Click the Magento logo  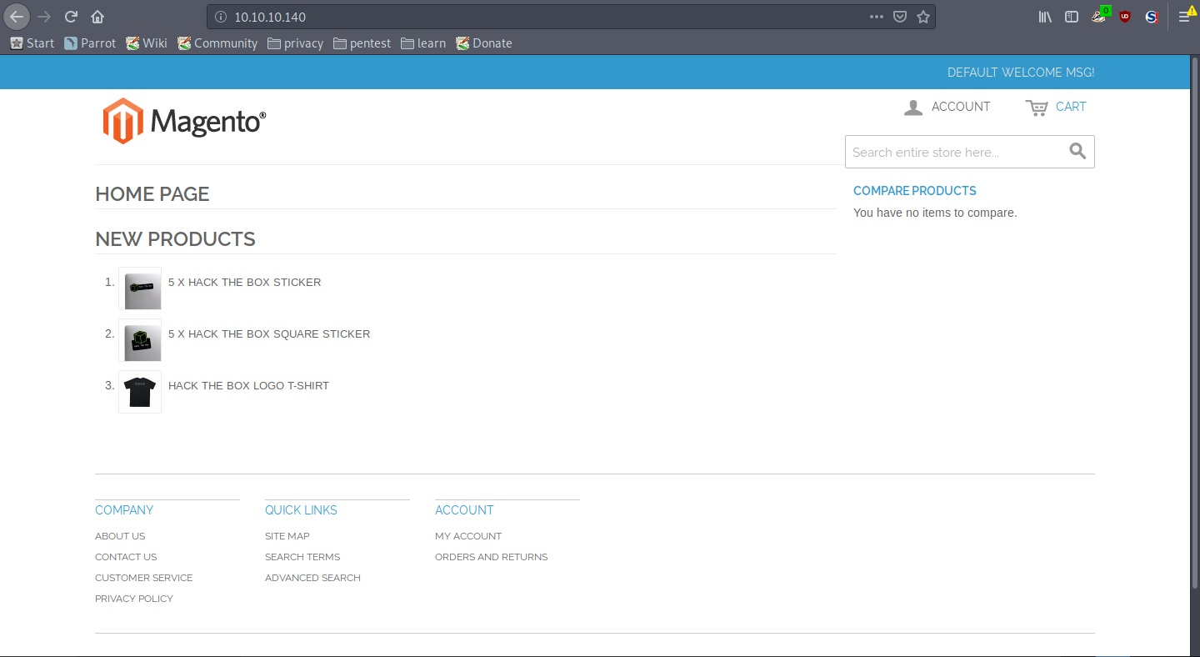point(184,122)
